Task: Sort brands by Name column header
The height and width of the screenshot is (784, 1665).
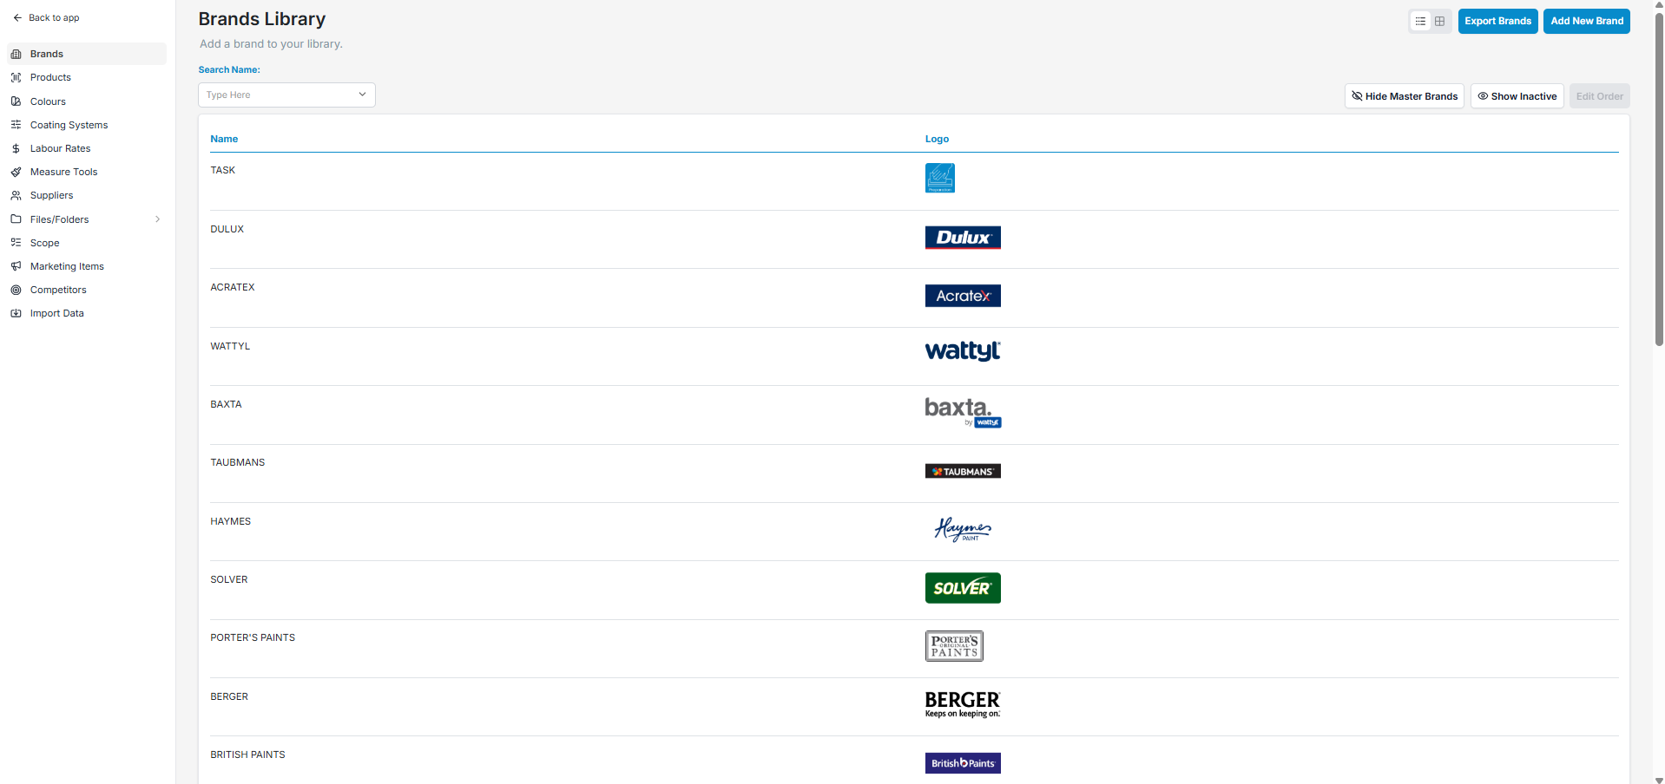Action: click(224, 139)
